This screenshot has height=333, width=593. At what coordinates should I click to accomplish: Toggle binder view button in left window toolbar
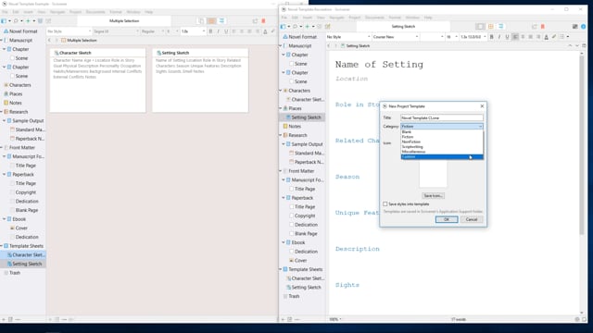click(4, 20)
